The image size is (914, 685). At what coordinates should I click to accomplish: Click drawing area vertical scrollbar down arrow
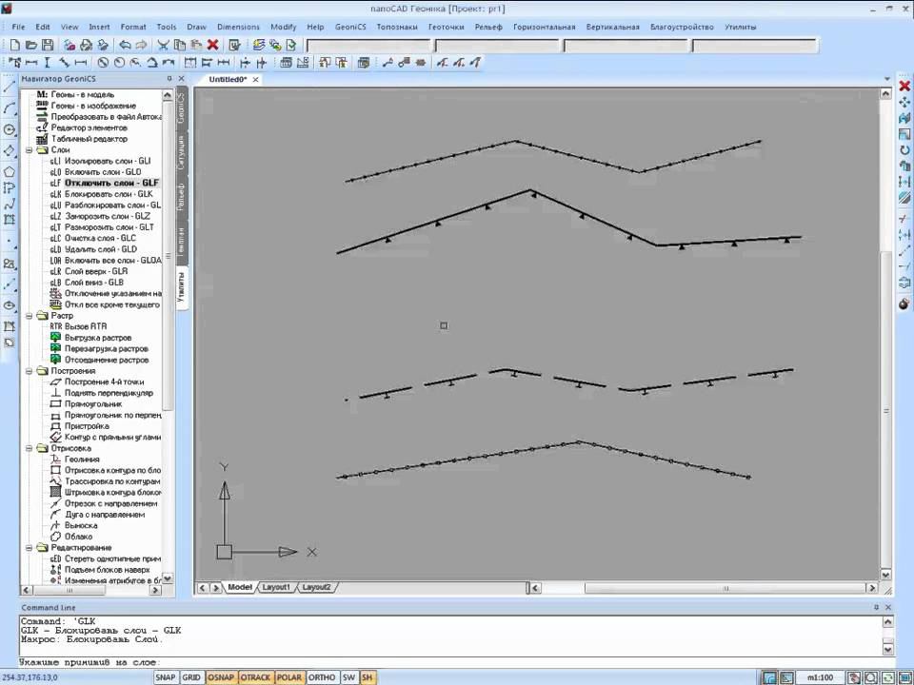(x=886, y=575)
